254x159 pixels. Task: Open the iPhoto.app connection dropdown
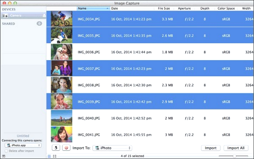tap(23, 145)
